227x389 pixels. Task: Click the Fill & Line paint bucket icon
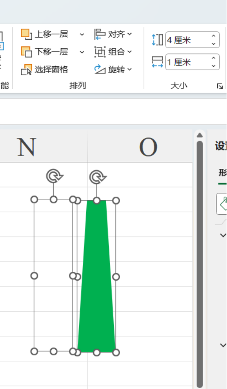222,204
